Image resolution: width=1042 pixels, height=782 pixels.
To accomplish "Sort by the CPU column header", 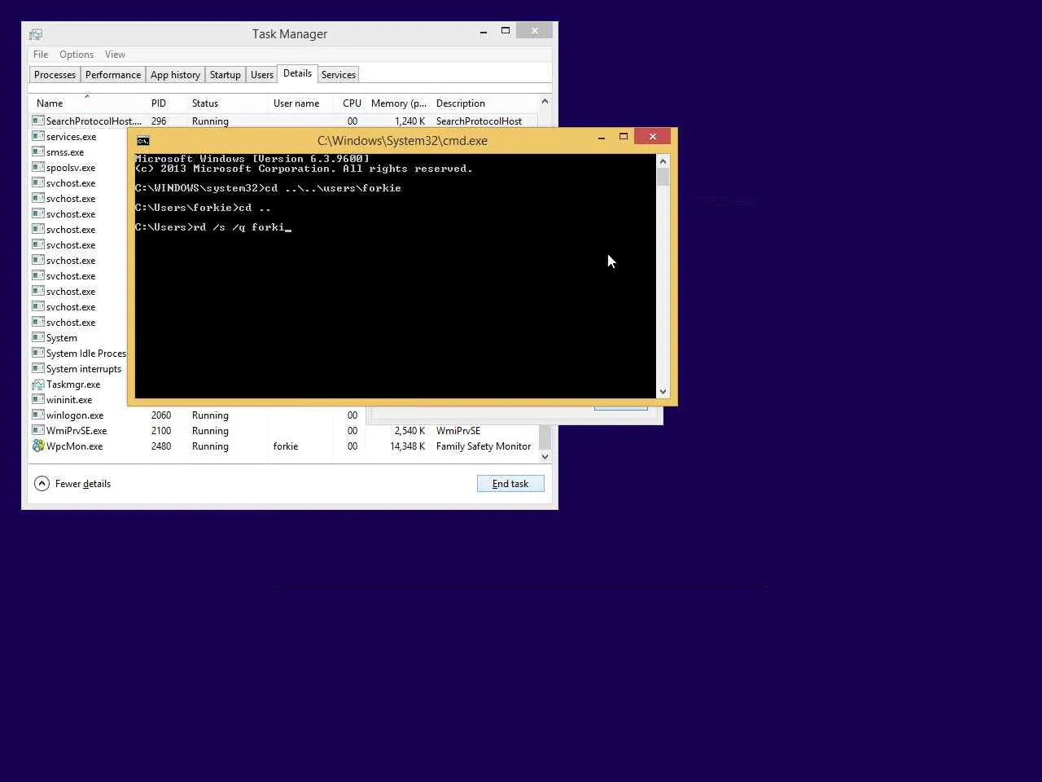I will tap(352, 103).
